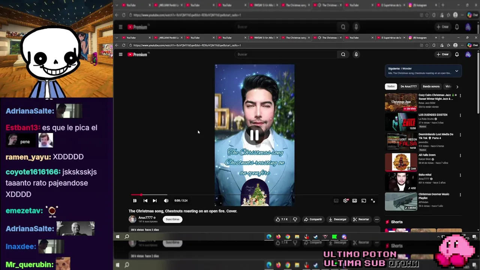Cast the video to a device
480x270 pixels.
click(364, 201)
